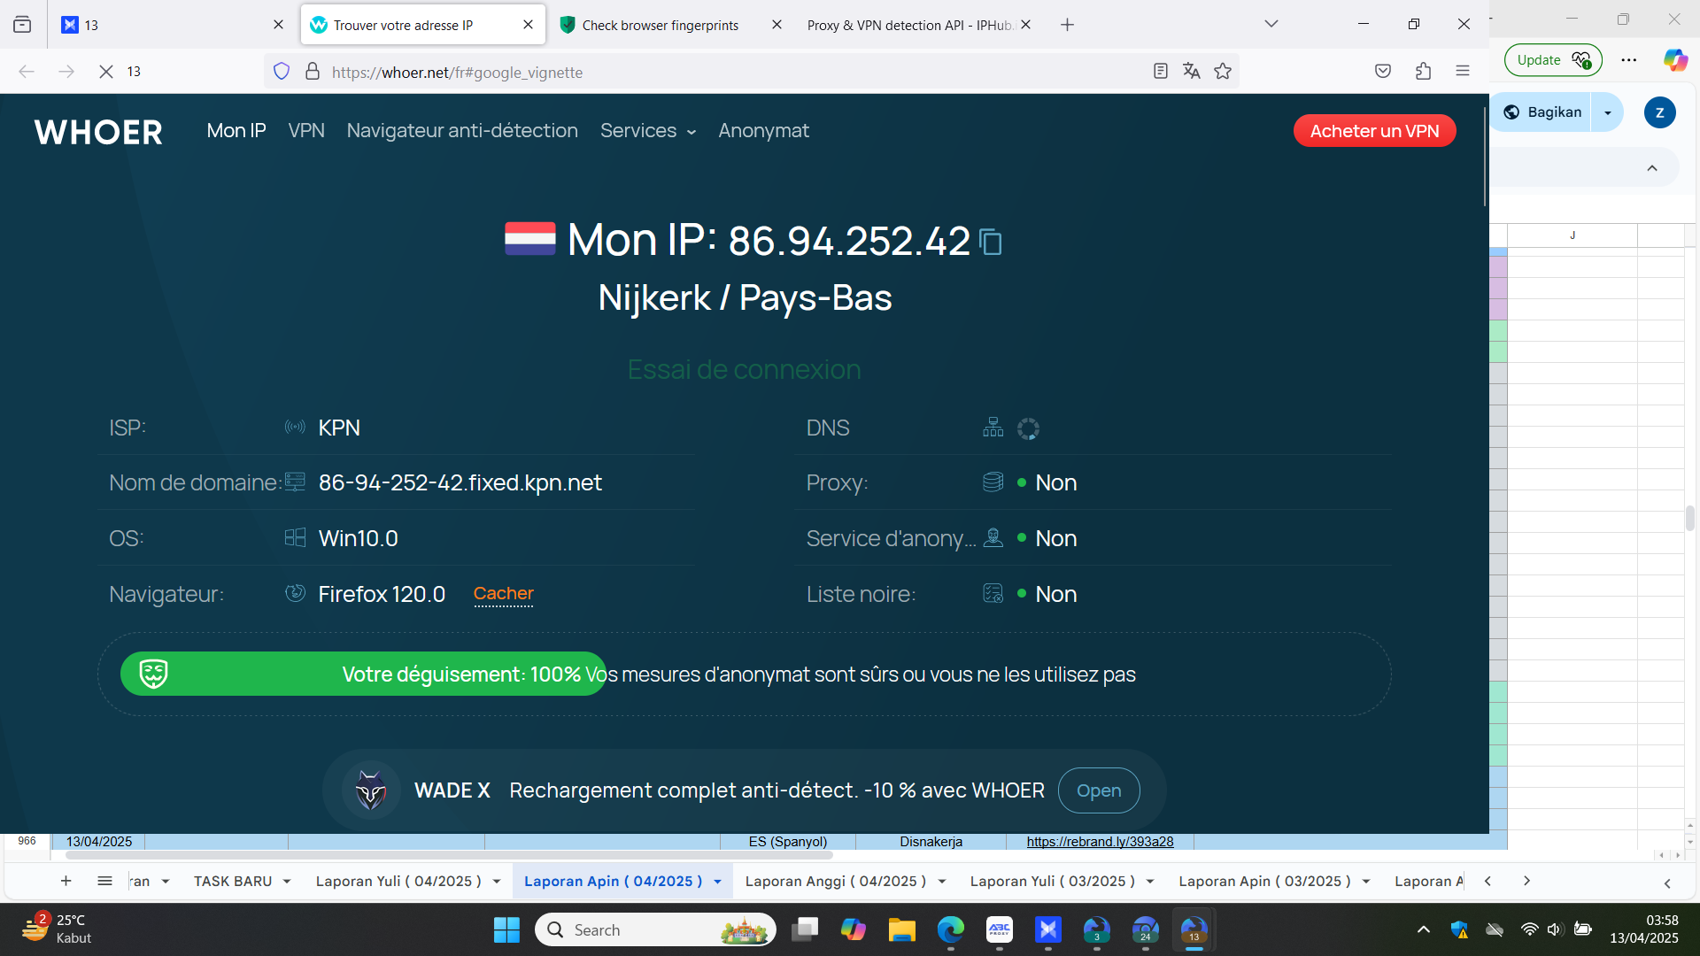The height and width of the screenshot is (956, 1700).
Task: Open the Bagikan share options dropdown arrow
Action: coord(1608,112)
